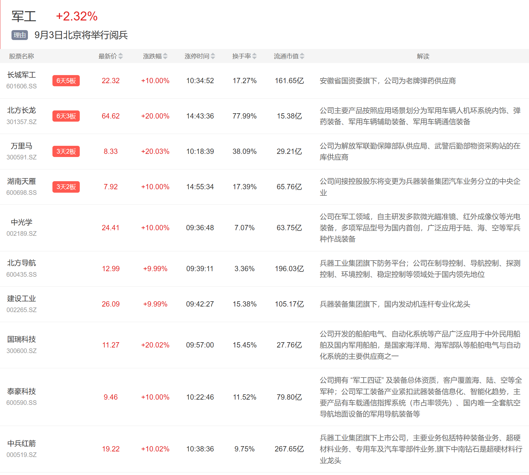Select 建设工业 stock name
Screen dimensions: 529x475
pos(21,298)
